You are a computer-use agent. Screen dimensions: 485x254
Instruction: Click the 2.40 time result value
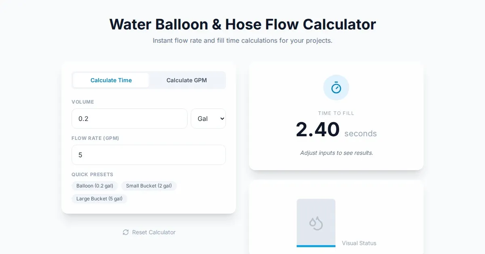[x=318, y=130]
